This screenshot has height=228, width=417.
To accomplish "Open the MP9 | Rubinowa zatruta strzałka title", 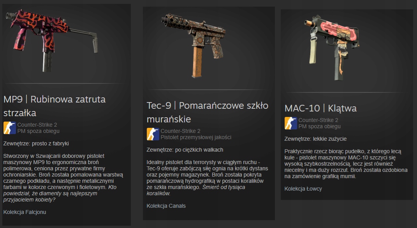I will 55,106.
